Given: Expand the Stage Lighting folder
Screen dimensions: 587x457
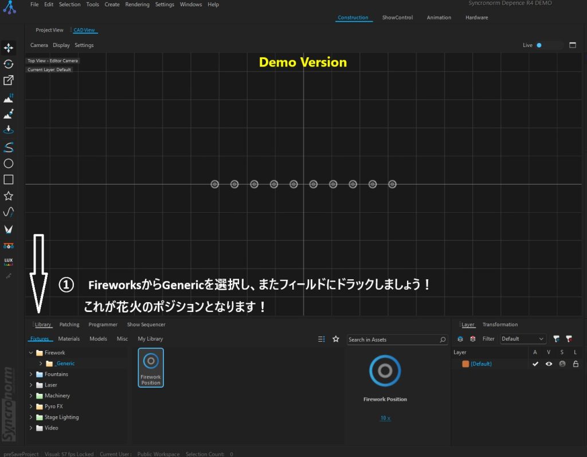Looking at the screenshot, I should [31, 417].
